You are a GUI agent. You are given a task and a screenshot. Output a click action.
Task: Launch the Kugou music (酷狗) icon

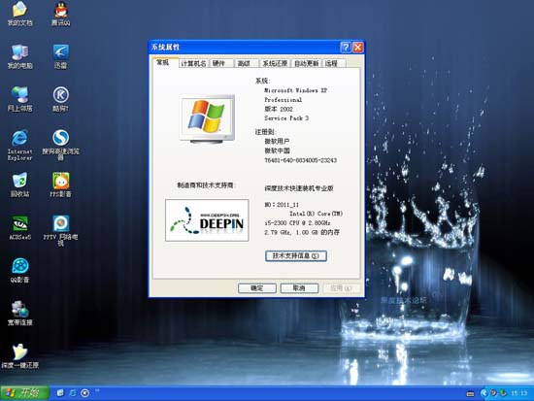click(60, 99)
